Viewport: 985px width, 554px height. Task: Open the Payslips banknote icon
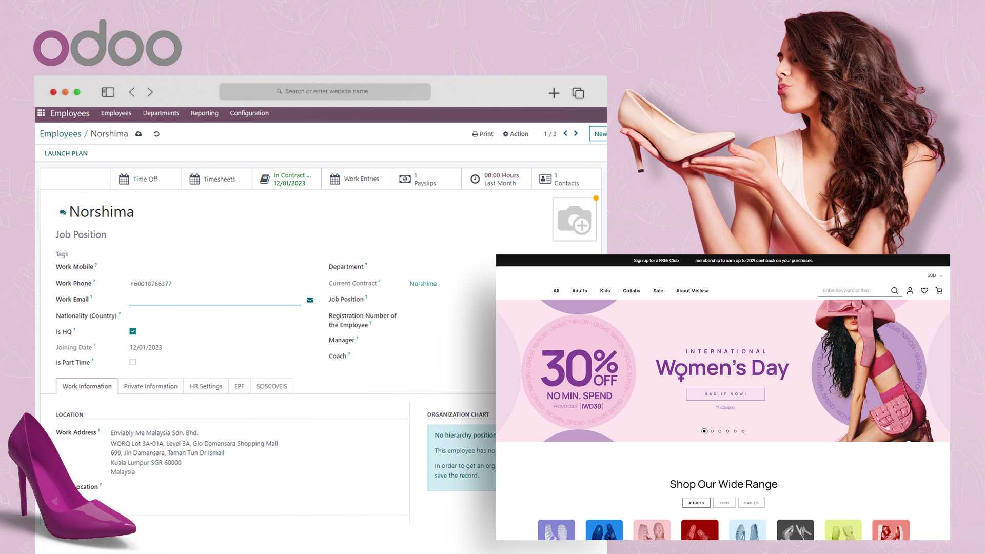[x=405, y=179]
